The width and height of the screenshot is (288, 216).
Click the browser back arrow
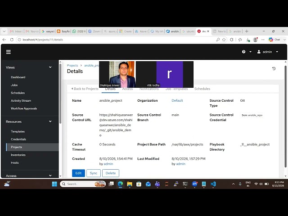pos(4,40)
